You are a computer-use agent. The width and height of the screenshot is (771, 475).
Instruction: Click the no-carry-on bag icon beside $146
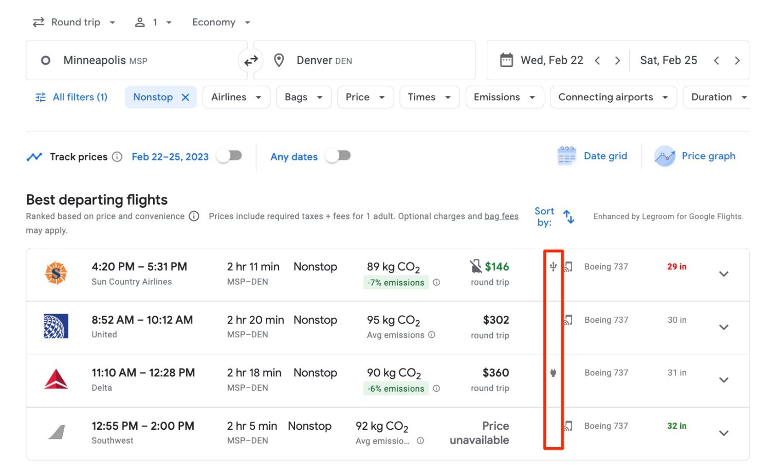474,266
